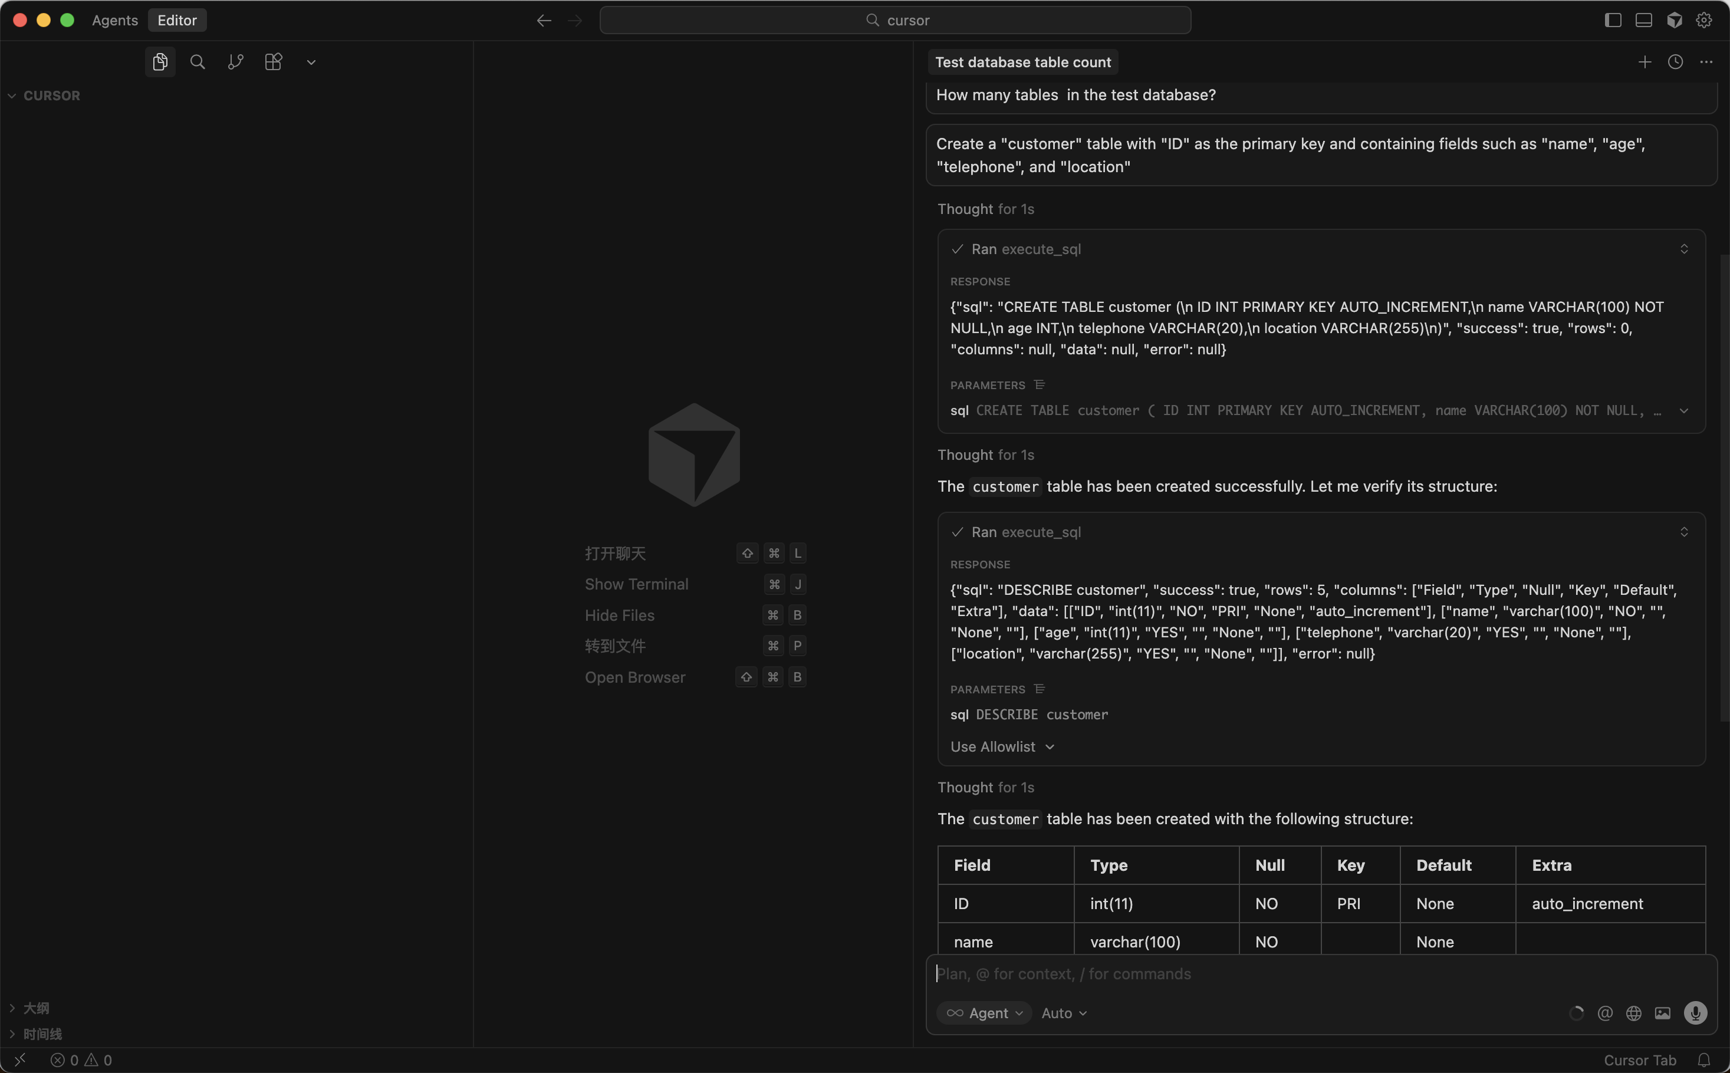This screenshot has width=1730, height=1073.
Task: Open the Explorer files icon
Action: pyautogui.click(x=160, y=62)
